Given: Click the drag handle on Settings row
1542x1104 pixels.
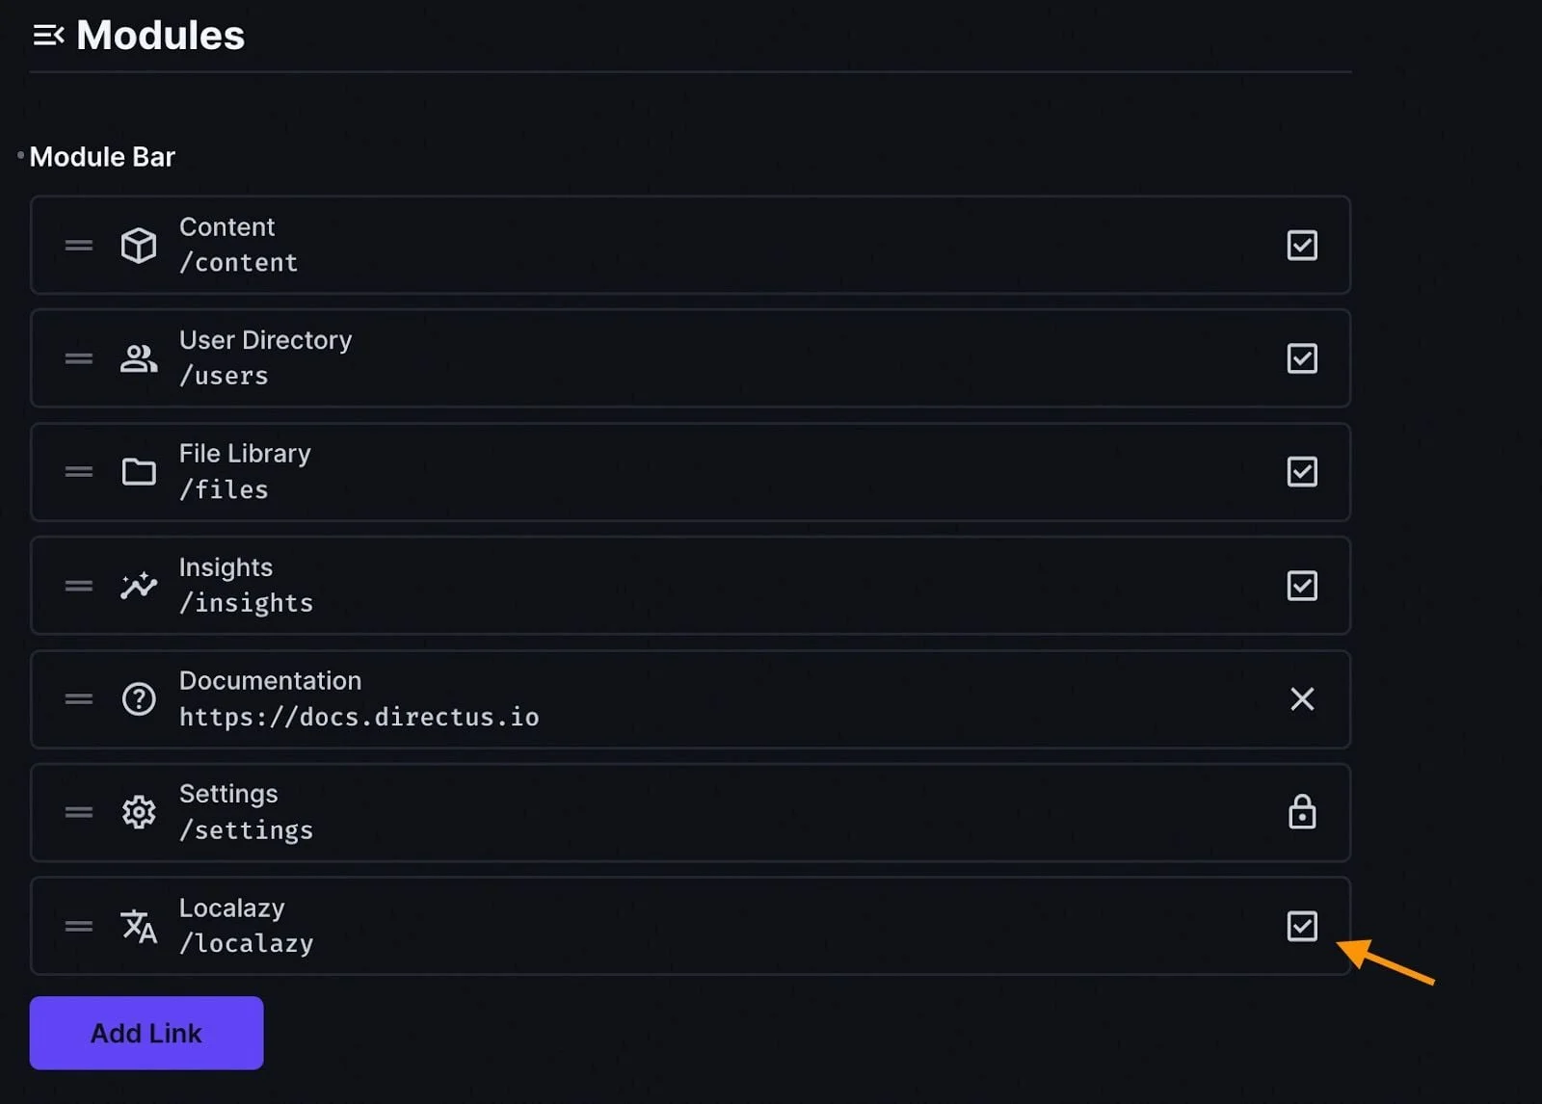Looking at the screenshot, I should click(79, 813).
